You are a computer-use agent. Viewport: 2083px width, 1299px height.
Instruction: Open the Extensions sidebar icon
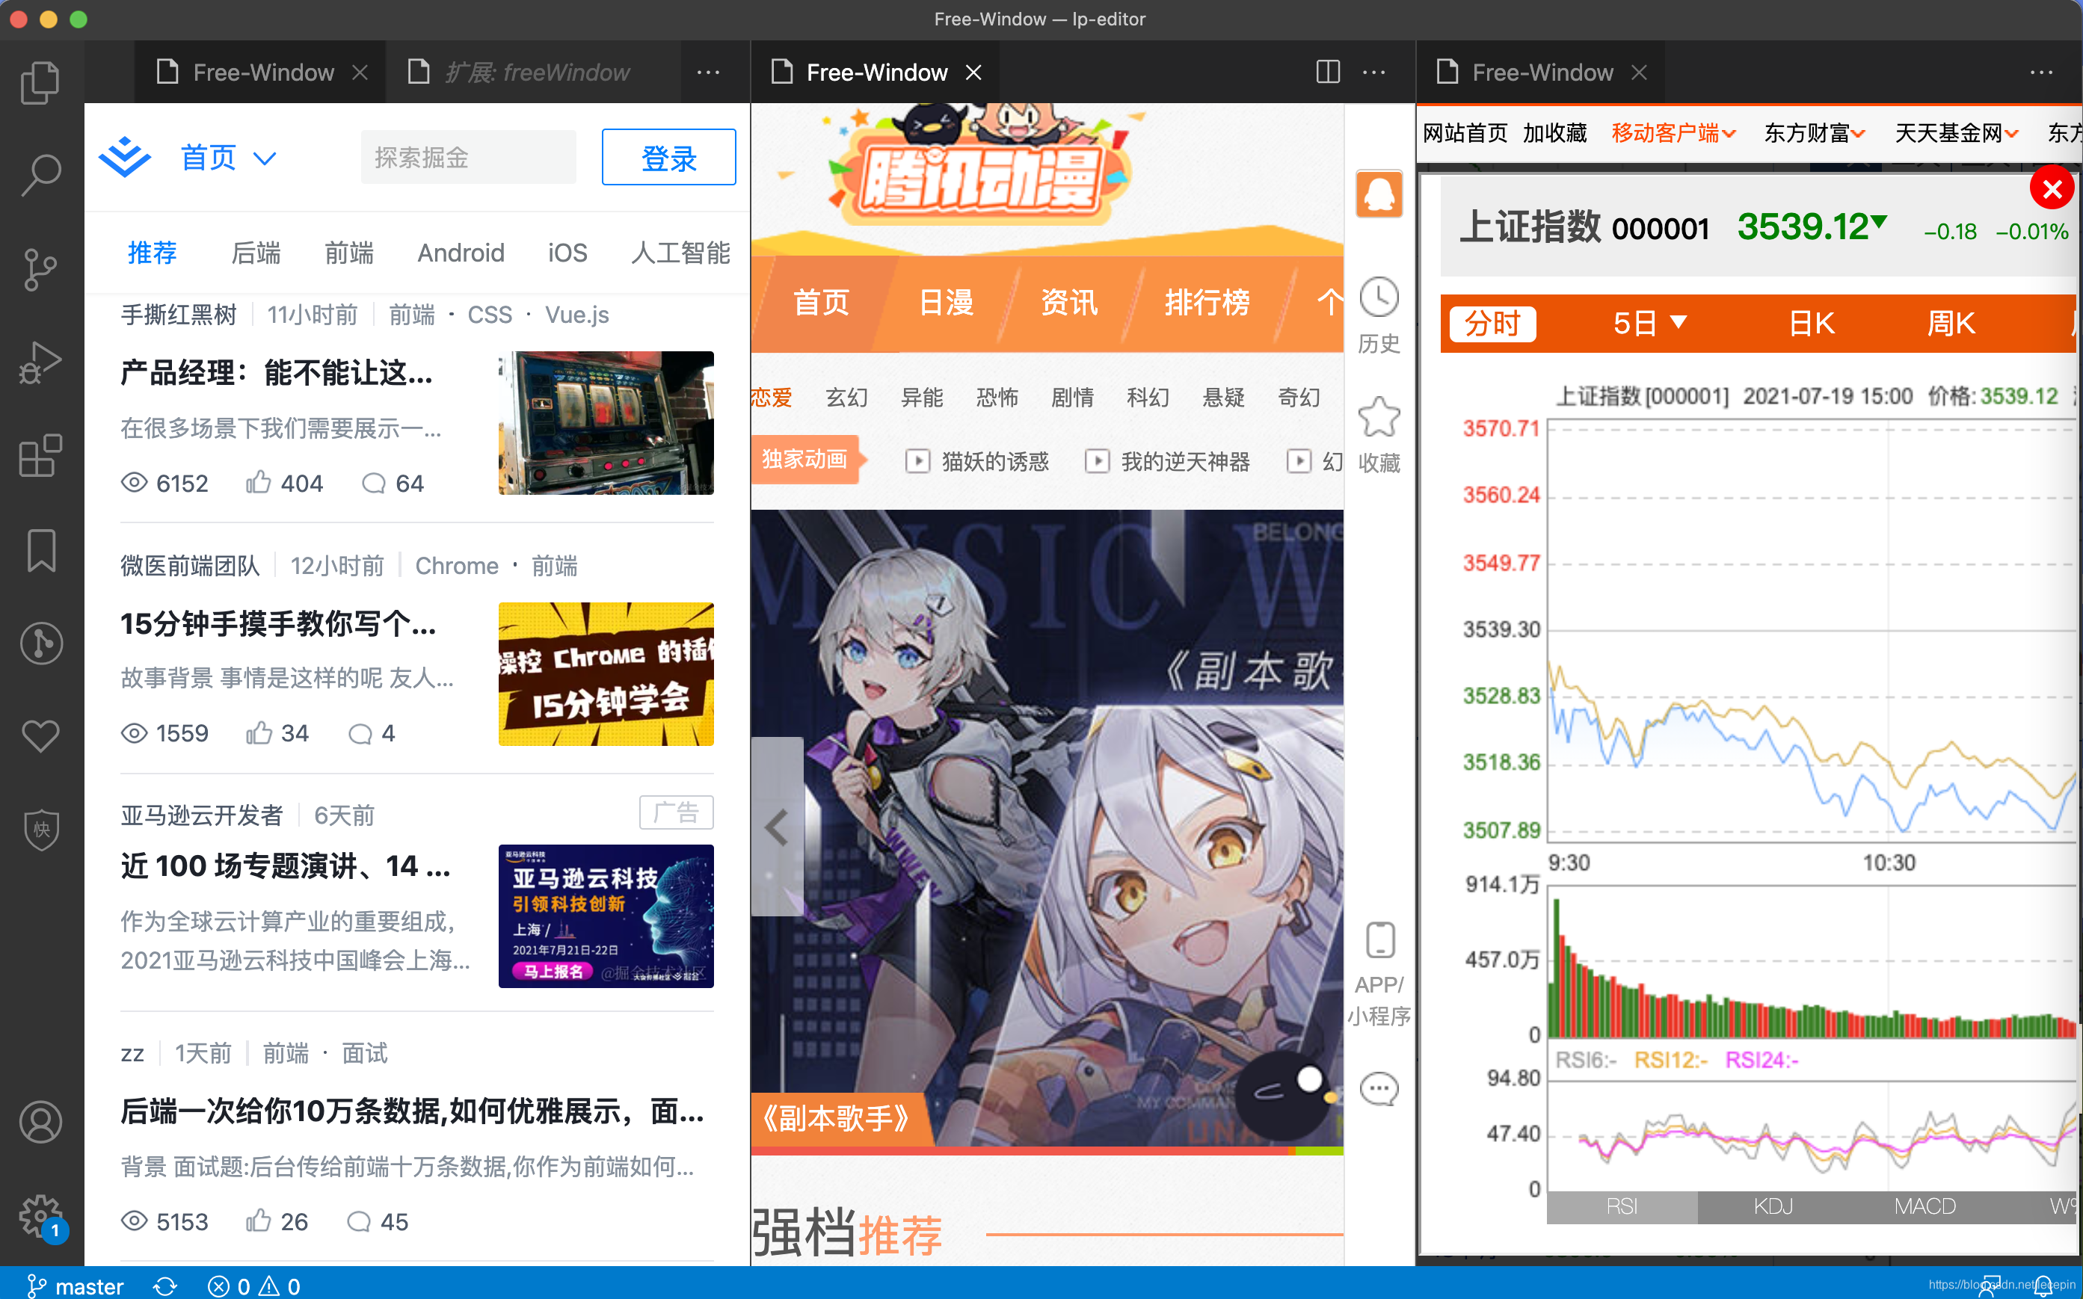click(40, 455)
